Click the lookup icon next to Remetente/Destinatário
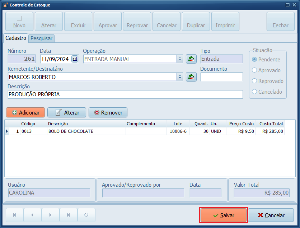 click(191, 77)
